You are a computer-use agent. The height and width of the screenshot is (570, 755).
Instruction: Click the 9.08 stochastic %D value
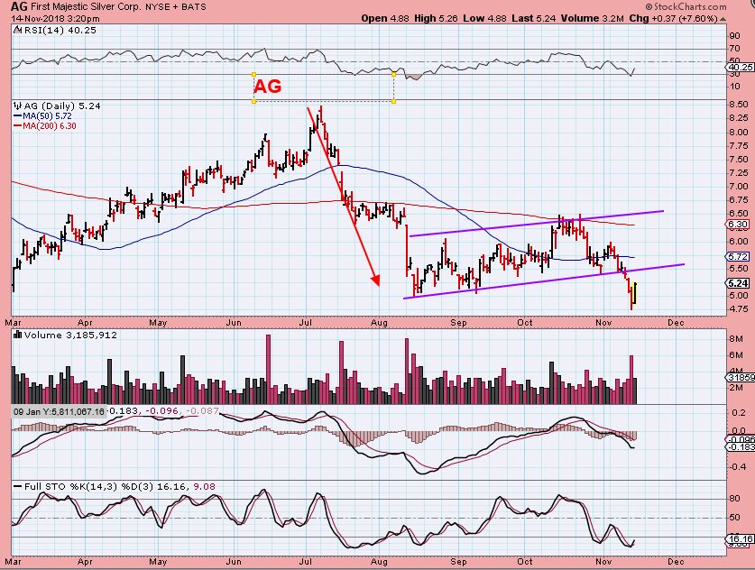[x=204, y=487]
